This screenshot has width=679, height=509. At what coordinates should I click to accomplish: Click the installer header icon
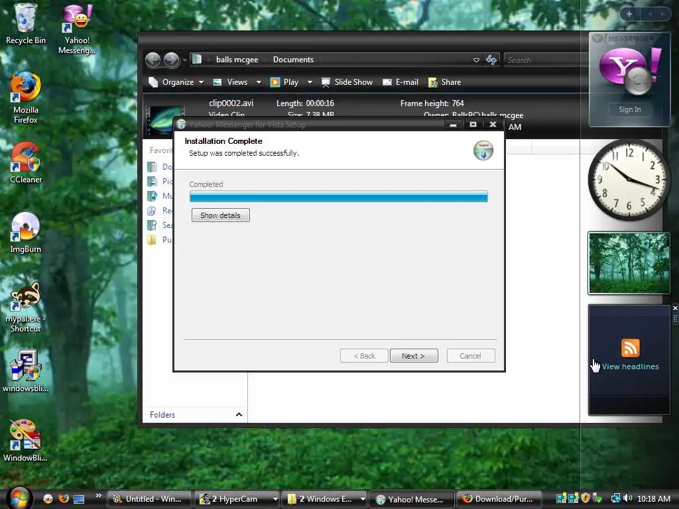click(483, 150)
